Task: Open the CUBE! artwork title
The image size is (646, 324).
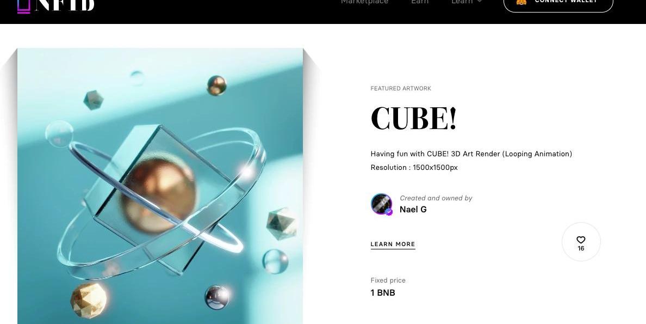Action: 414,119
